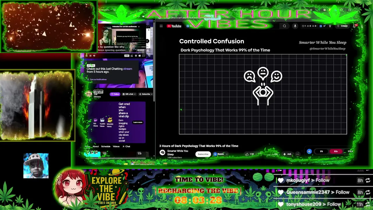Click the Queensammie2347 follow alert
This screenshot has height=210, width=373.
pyautogui.click(x=318, y=192)
